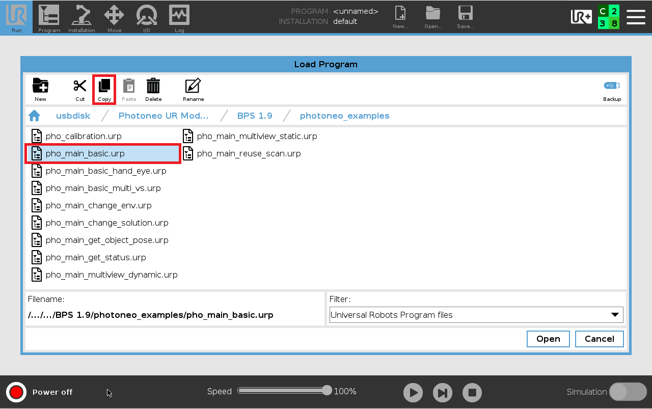This screenshot has width=652, height=409.
Task: Click the Paste icon
Action: coord(129,90)
